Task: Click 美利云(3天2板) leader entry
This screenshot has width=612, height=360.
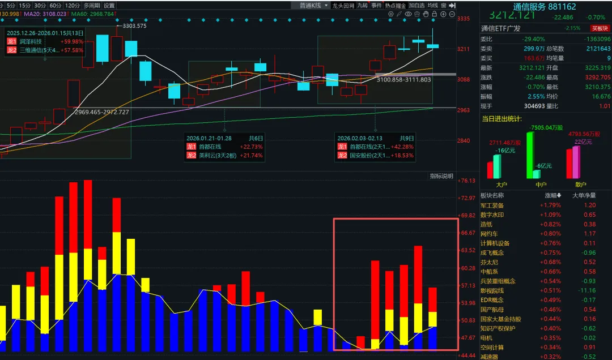Action: [x=218, y=155]
